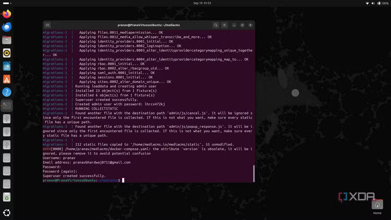Launch Firefox from the dock

click(7, 14)
